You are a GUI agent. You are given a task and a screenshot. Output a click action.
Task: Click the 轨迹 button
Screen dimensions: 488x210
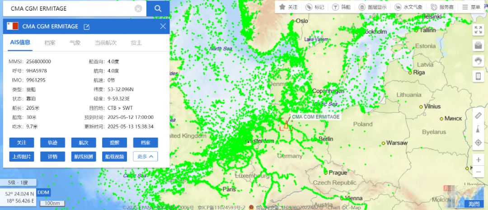52,143
